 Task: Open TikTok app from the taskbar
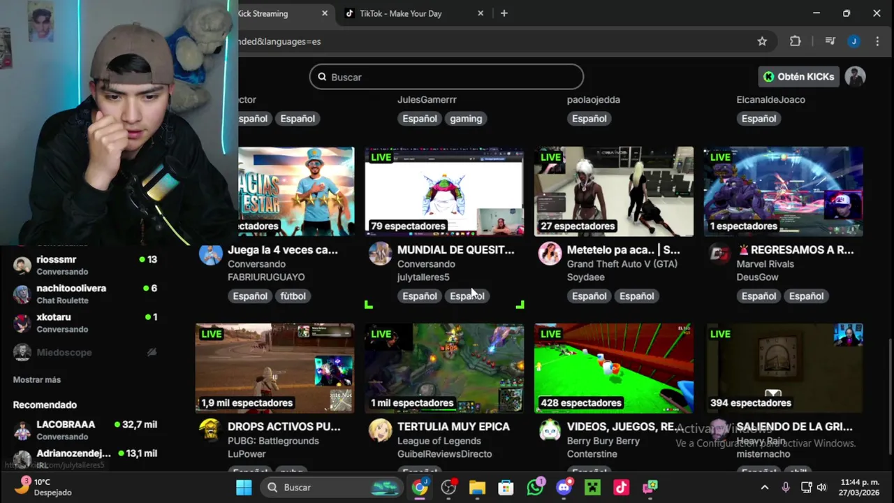click(x=621, y=487)
